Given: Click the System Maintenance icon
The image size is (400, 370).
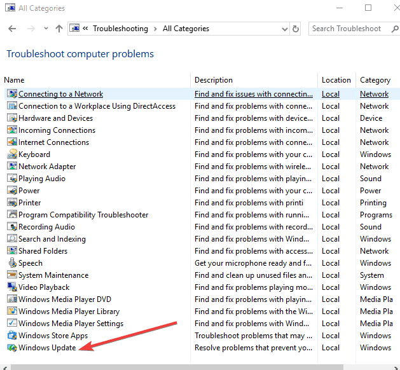Looking at the screenshot, I should pos(12,275).
